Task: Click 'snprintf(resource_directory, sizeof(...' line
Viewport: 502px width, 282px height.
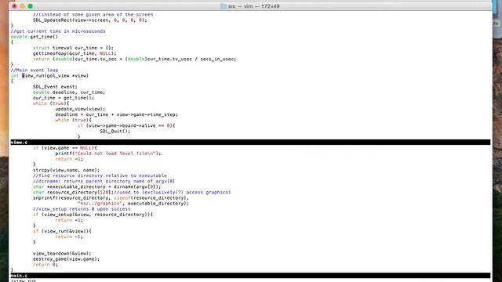Action: 111,198
